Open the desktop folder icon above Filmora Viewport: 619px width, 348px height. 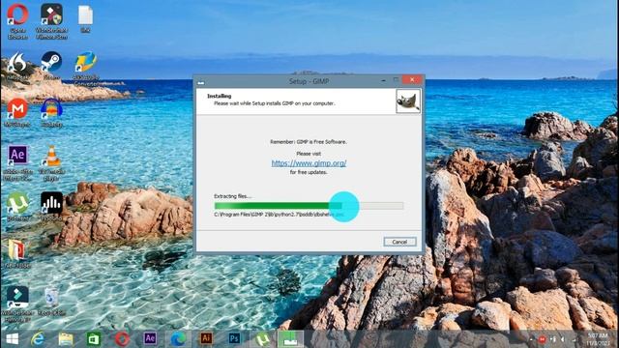(x=16, y=253)
